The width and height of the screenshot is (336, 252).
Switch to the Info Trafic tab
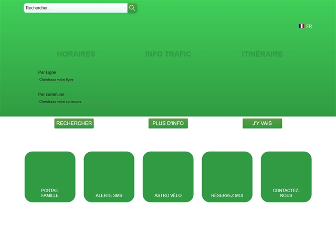(168, 54)
